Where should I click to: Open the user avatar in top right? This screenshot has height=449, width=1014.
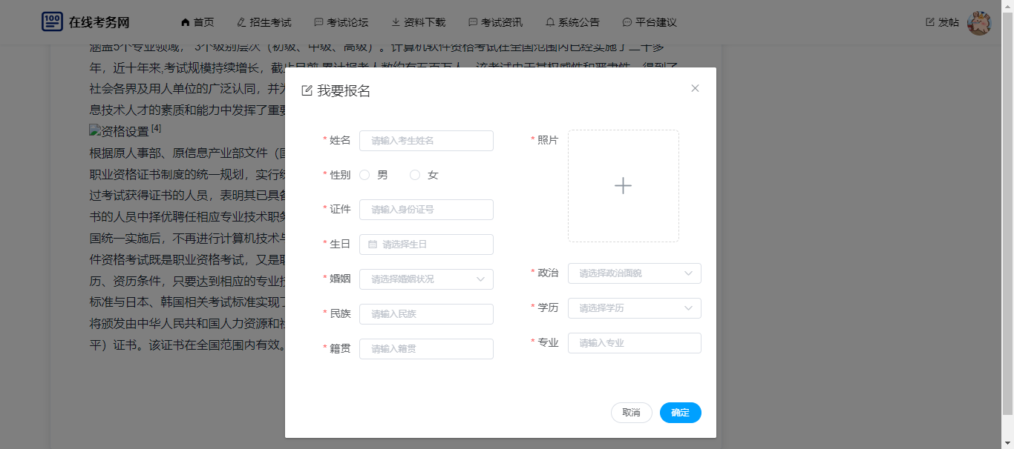click(979, 23)
